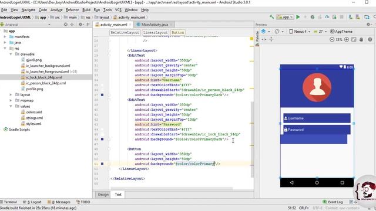Viewport: 376px width, 211px height.
Task: Open the Android profiler gauge icon
Action: click(327, 17)
